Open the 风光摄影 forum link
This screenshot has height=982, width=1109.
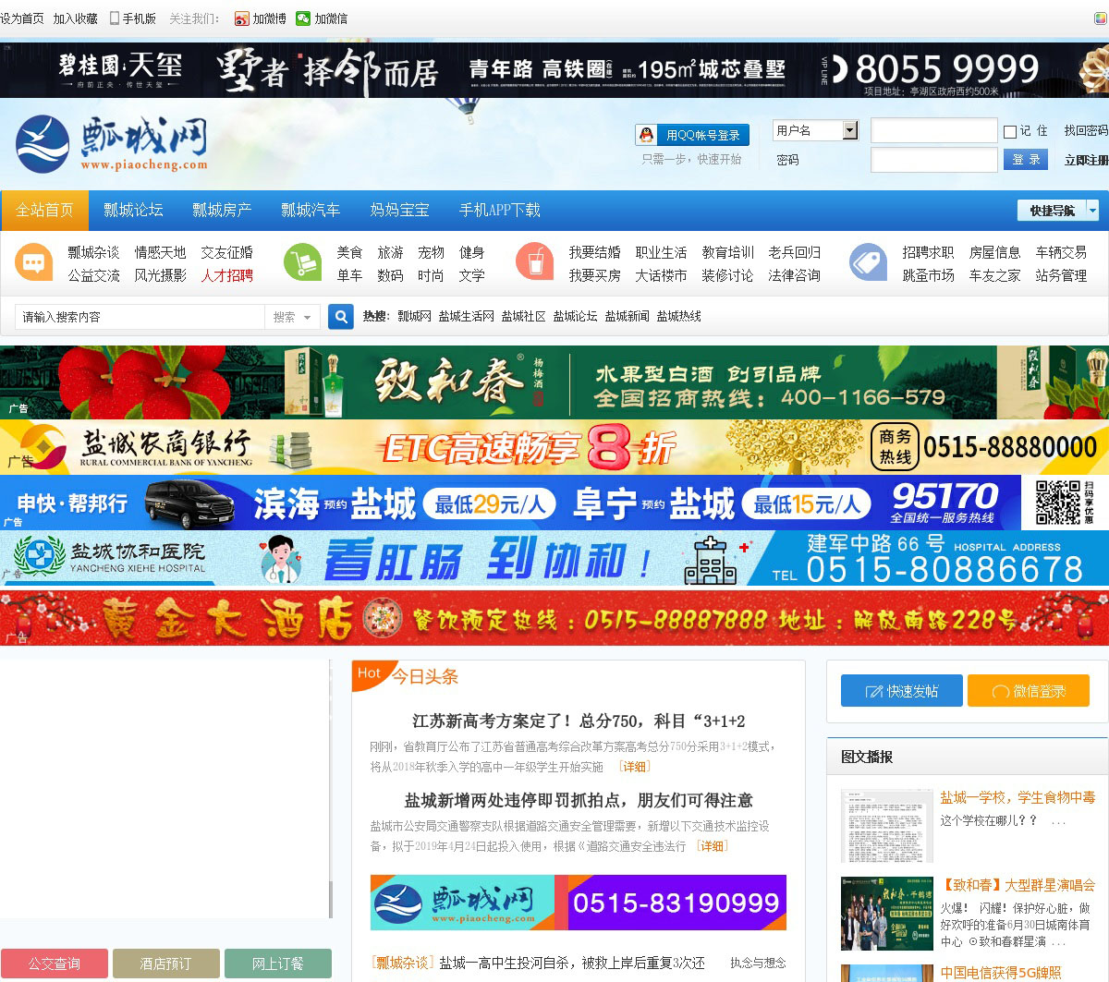160,275
